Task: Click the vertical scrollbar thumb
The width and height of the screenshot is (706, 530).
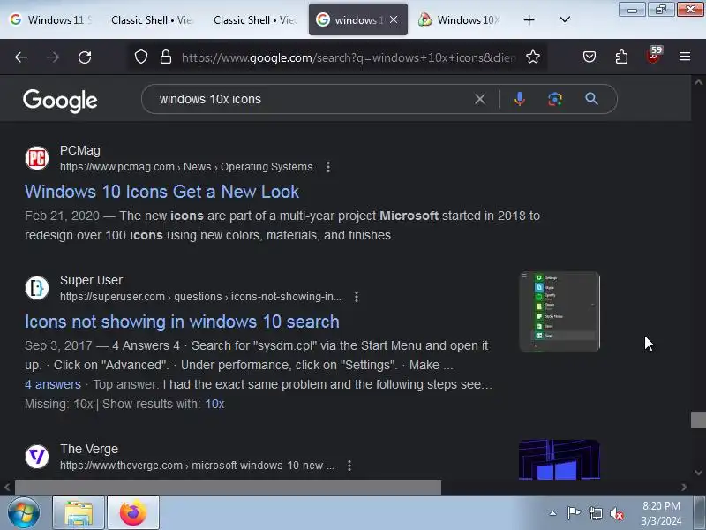Action: click(698, 420)
